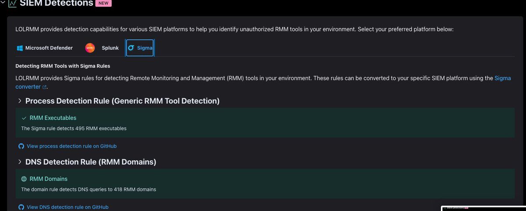Viewport: 526px width, 211px height.
Task: Click GitHub icon beside process detection link
Action: pos(21,146)
